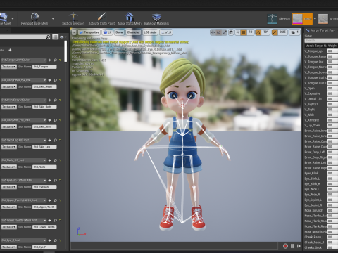Click the Bake out Materials layers icon
Image resolution: width=338 pixels, height=253 pixels.
coord(156,17)
